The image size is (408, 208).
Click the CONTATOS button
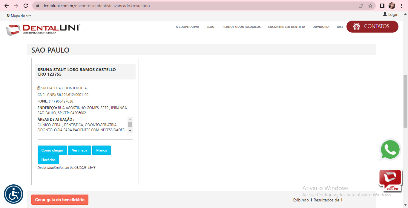(x=372, y=26)
